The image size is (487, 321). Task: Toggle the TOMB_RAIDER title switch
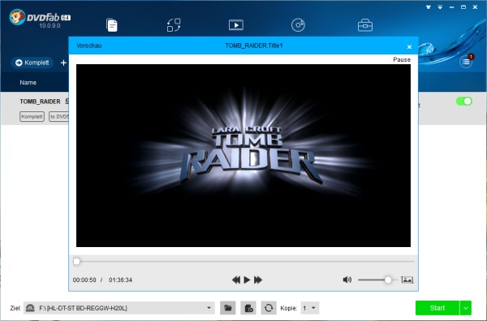(464, 102)
